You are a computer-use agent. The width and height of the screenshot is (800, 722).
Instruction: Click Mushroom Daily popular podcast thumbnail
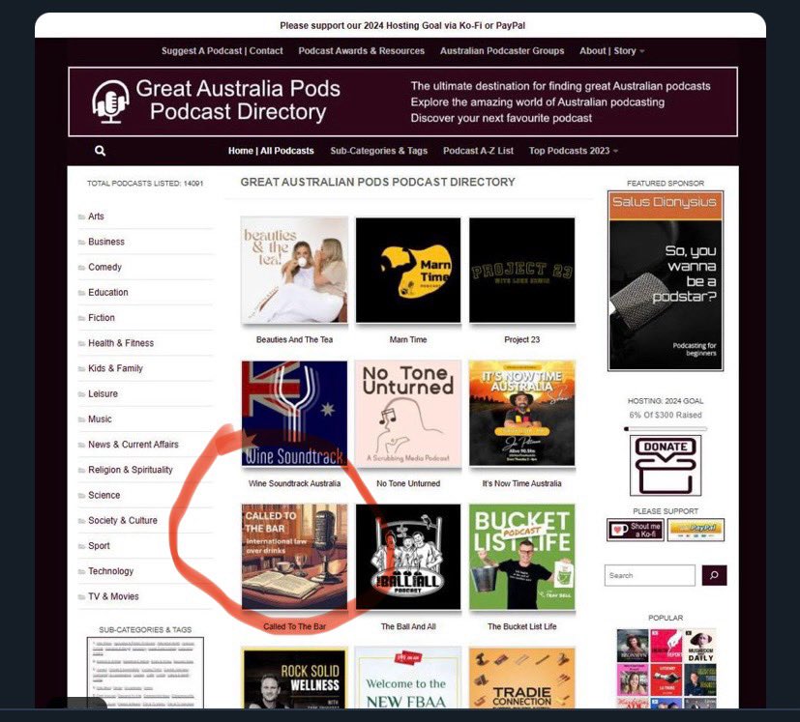point(700,646)
